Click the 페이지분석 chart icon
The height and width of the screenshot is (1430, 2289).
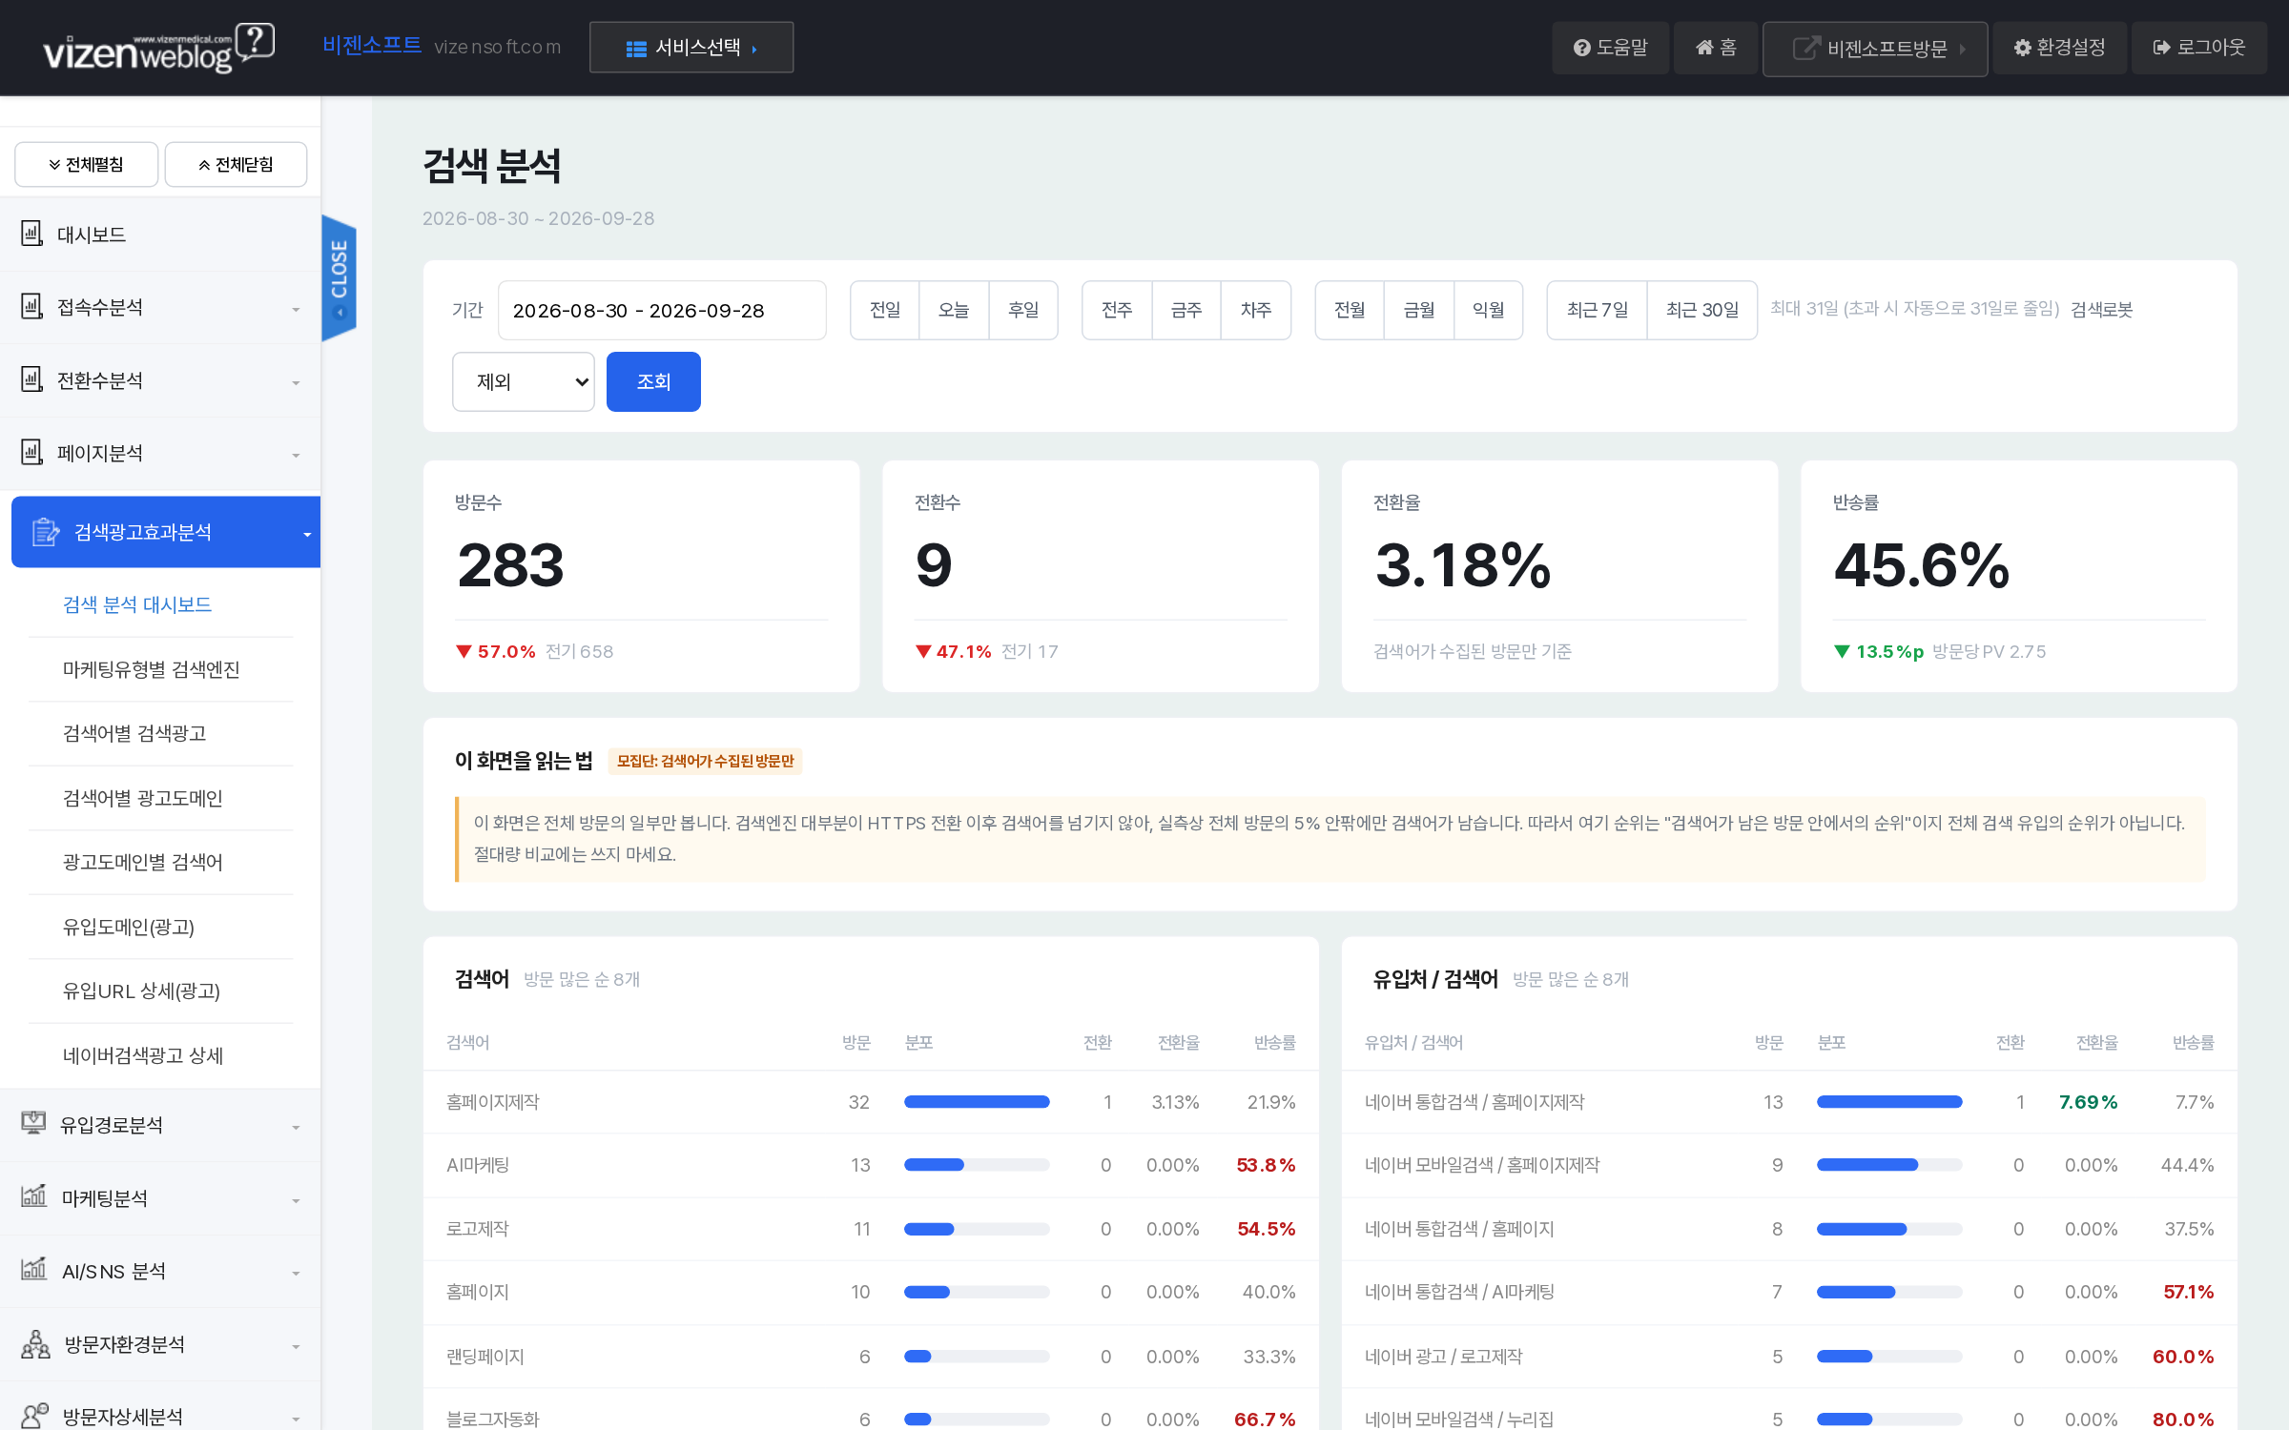coord(32,452)
